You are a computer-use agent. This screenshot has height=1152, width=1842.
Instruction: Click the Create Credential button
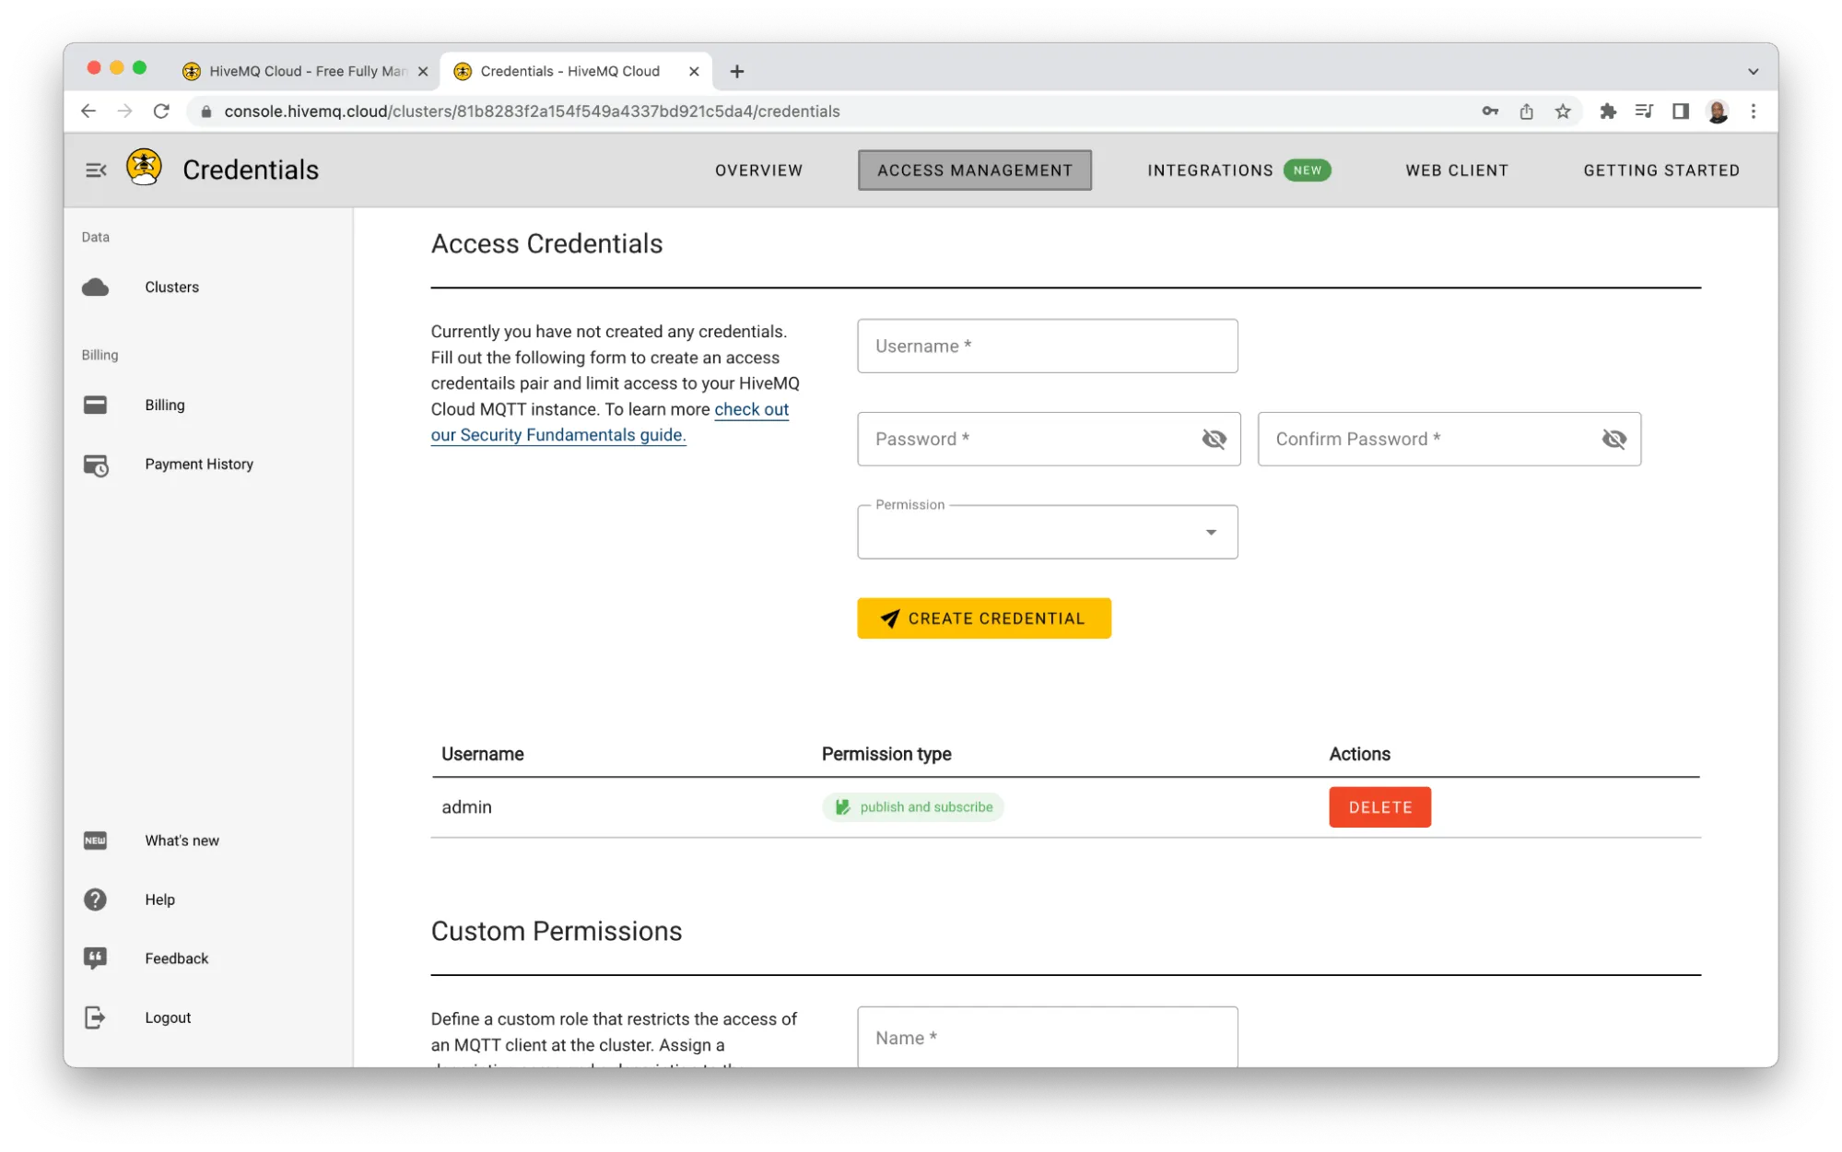coord(983,618)
